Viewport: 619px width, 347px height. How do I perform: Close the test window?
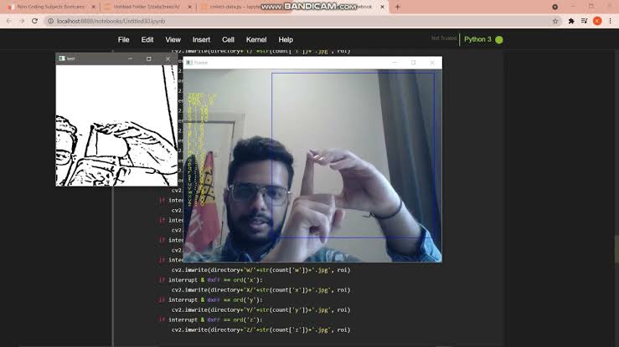tap(168, 59)
